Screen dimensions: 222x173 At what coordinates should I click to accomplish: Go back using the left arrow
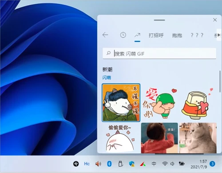[105, 35]
